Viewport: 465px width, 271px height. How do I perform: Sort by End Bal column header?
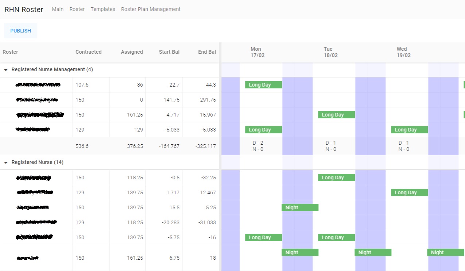click(x=207, y=52)
